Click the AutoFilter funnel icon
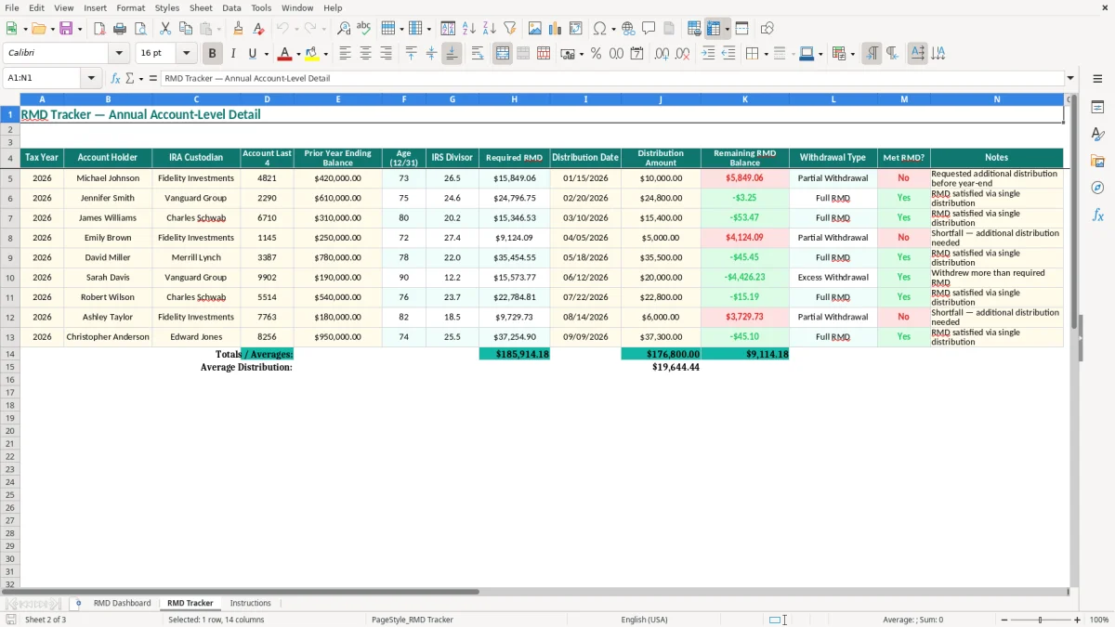 pos(510,29)
